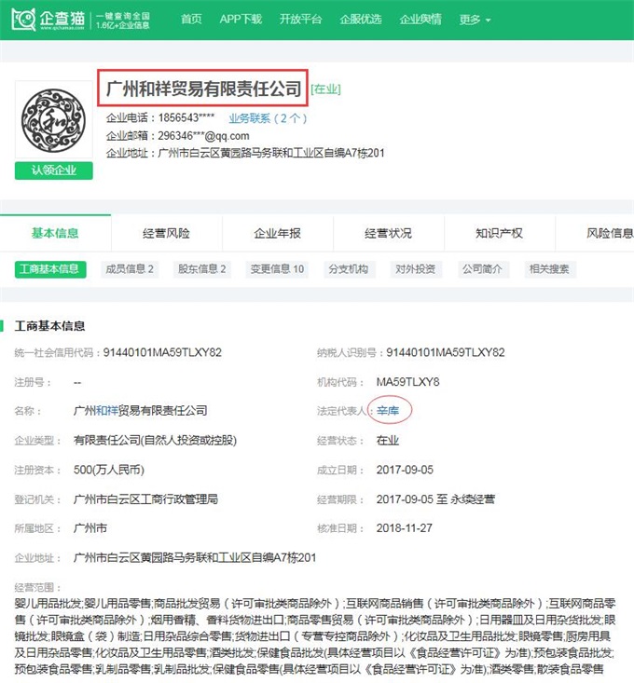Click the 企业类型 value text
This screenshot has width=634, height=683.
coord(155,440)
